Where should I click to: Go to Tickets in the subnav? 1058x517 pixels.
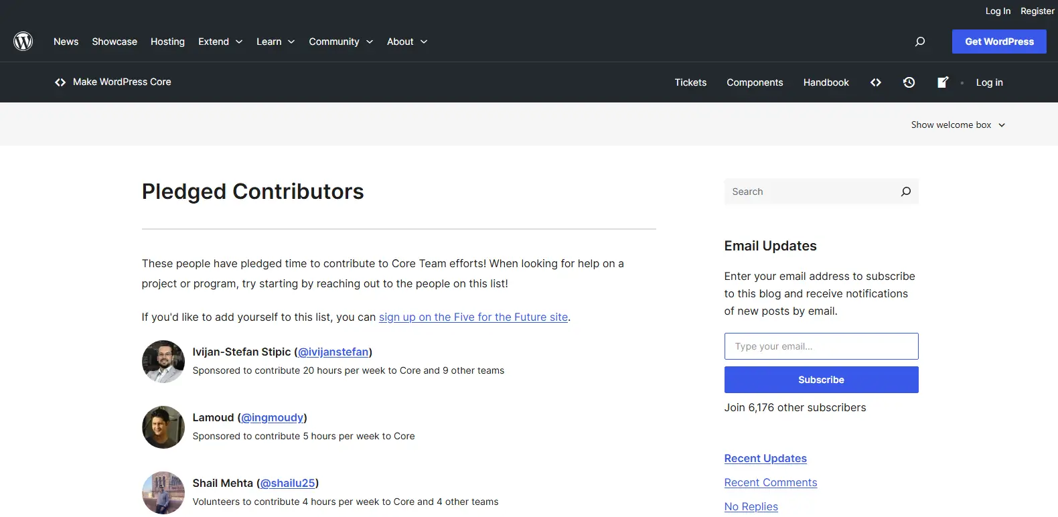[x=690, y=82]
